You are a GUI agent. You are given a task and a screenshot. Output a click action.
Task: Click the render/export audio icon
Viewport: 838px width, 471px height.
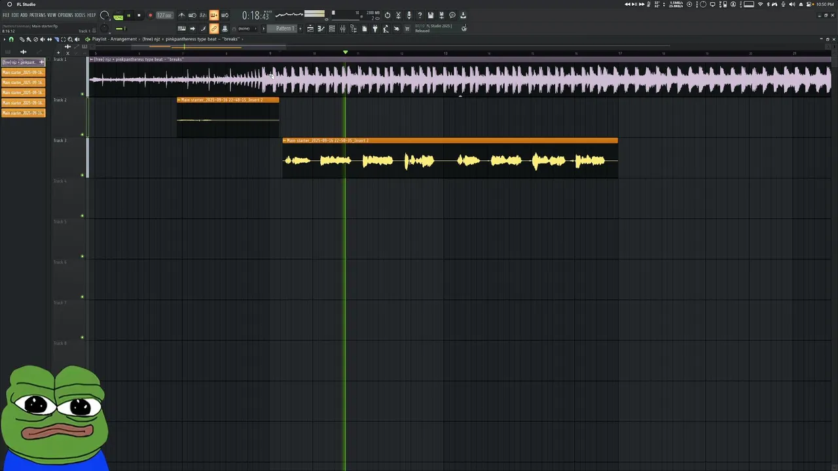coord(441,15)
